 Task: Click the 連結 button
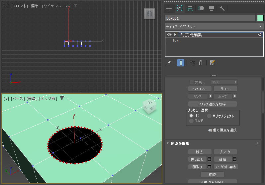tap(223, 159)
